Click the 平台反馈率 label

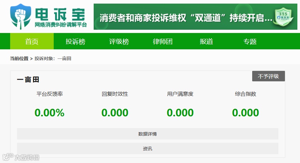point(49,94)
